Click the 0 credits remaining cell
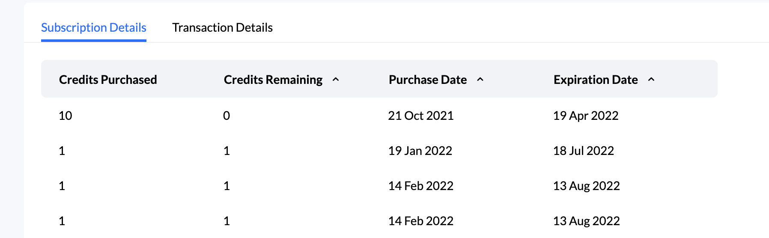 coord(227,116)
